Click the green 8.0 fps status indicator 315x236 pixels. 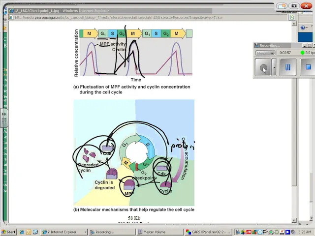click(303, 53)
